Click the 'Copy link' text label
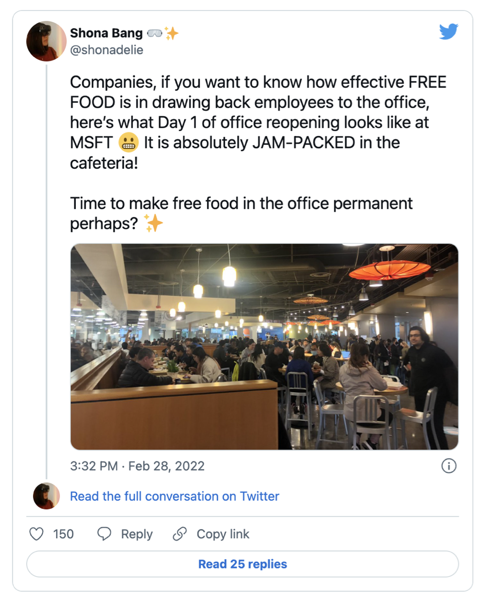 [223, 534]
